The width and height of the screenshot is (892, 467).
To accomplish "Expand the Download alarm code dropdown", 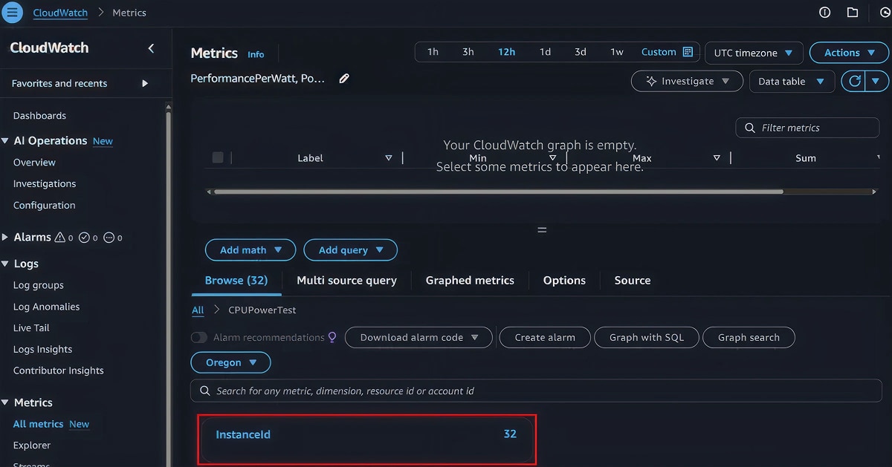I will tap(418, 337).
